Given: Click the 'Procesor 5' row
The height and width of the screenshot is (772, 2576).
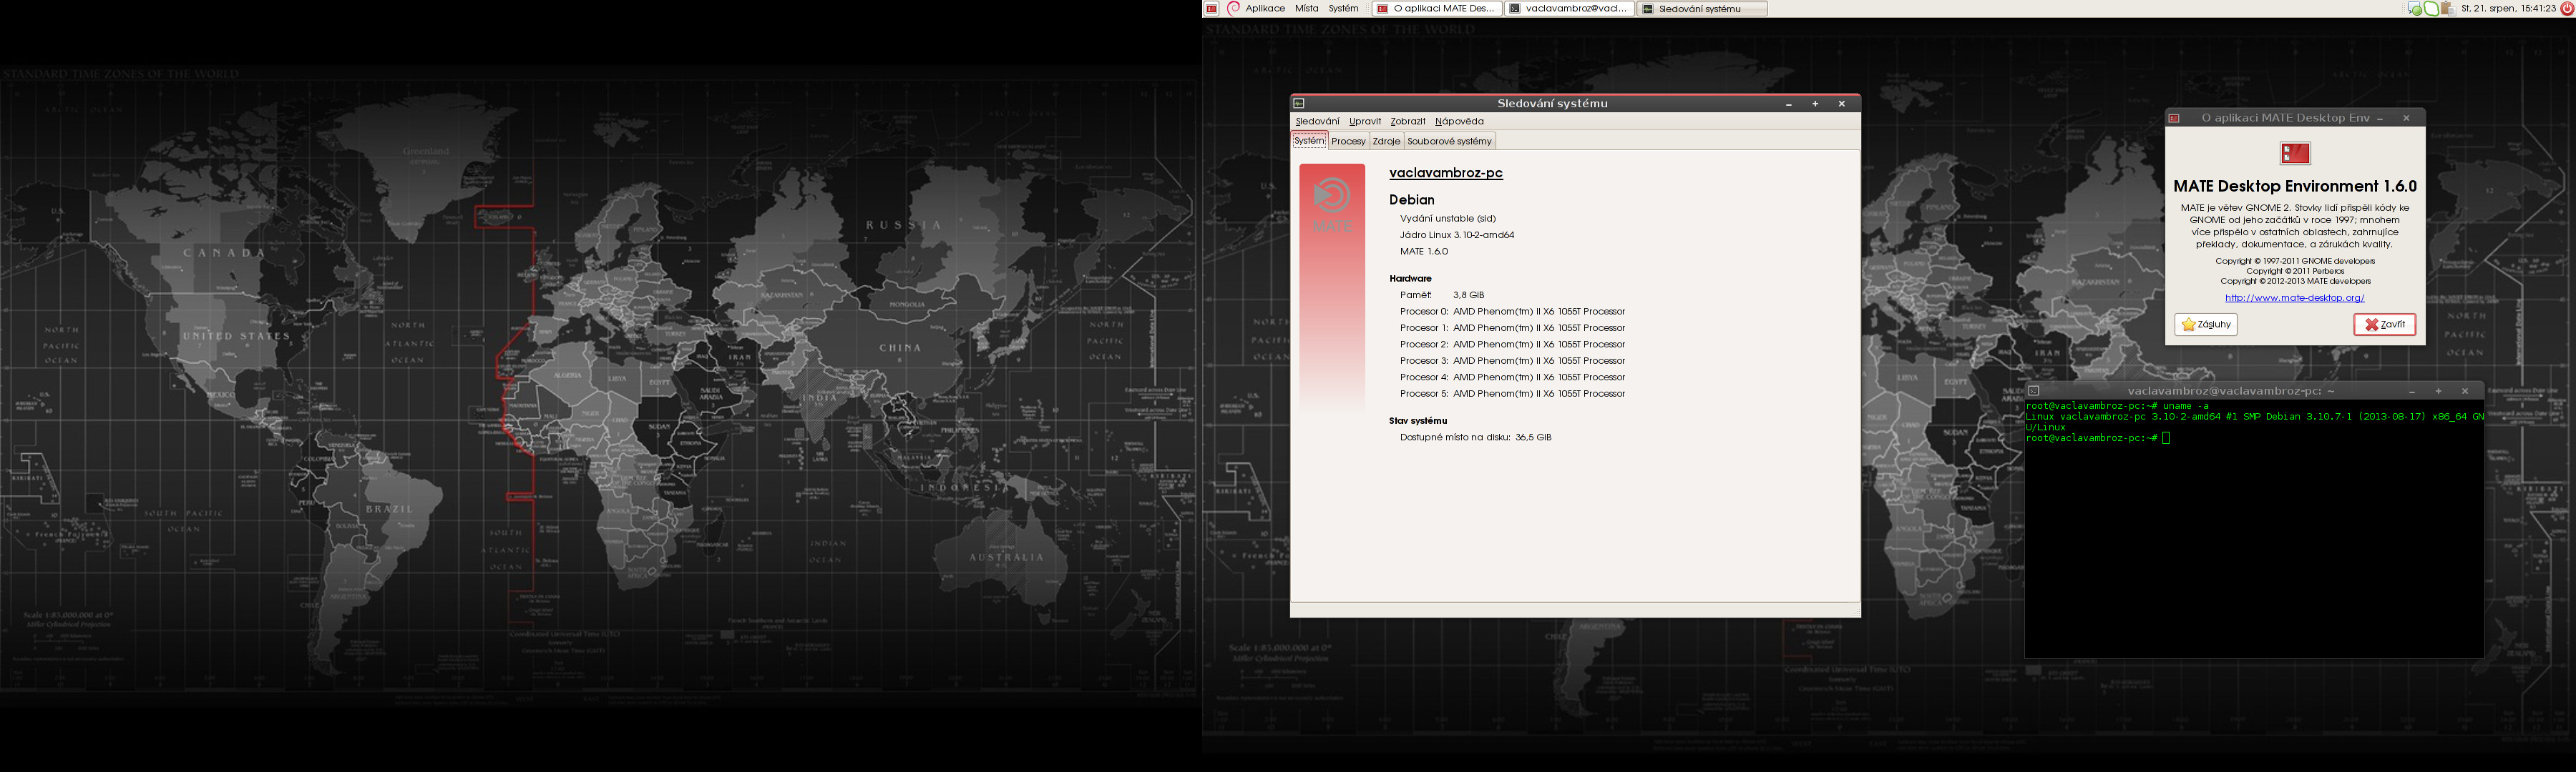Looking at the screenshot, I should [x=1512, y=393].
